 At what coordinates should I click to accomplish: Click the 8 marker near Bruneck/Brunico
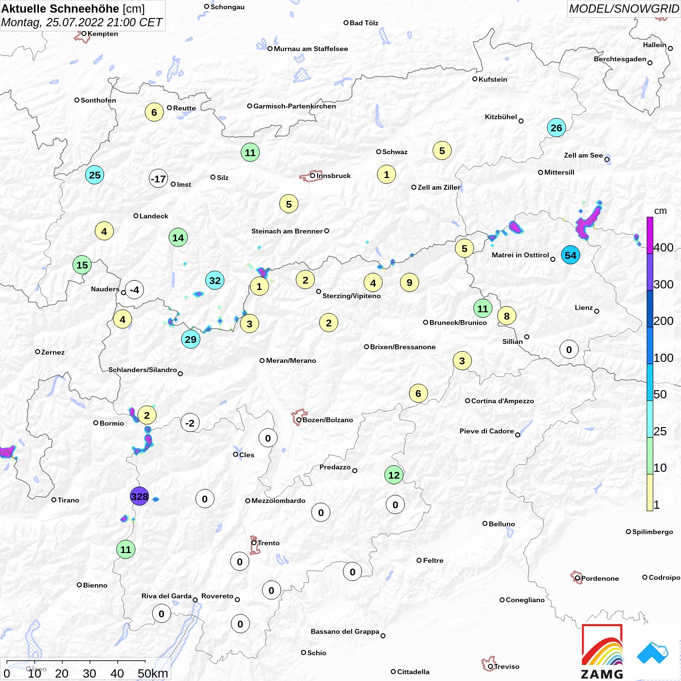pyautogui.click(x=507, y=316)
